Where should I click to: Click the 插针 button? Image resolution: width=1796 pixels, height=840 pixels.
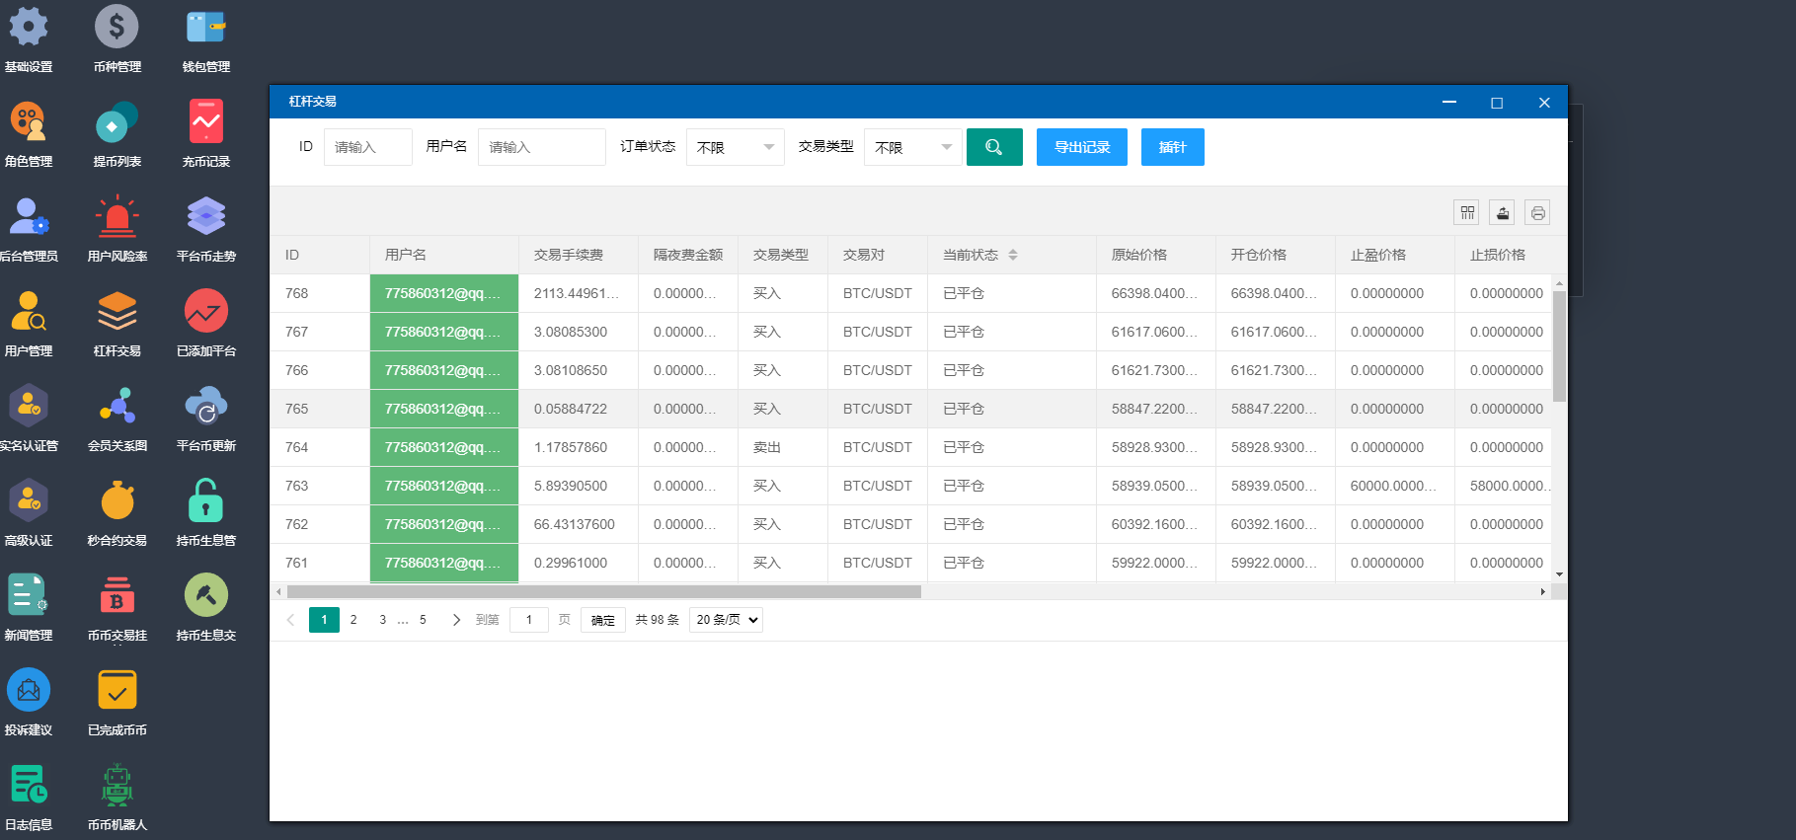(x=1172, y=147)
